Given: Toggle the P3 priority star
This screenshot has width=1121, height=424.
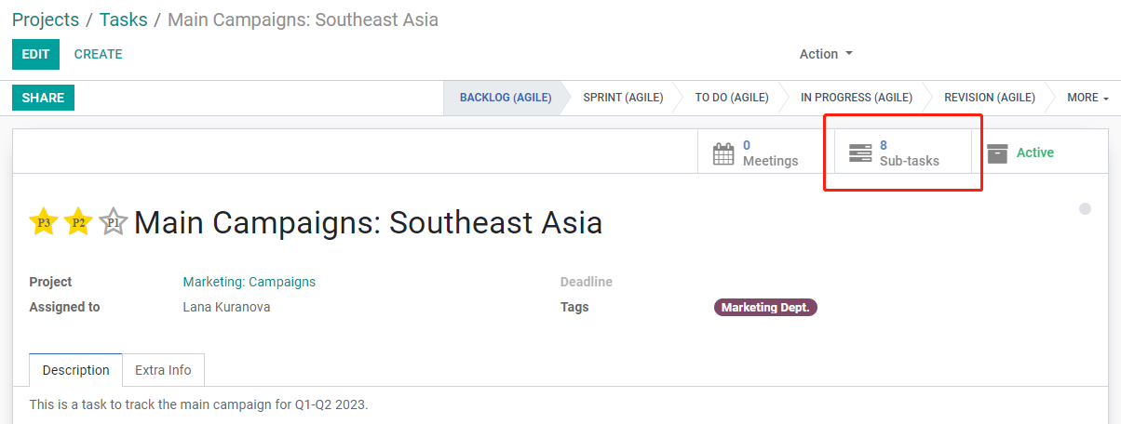Looking at the screenshot, I should click(44, 222).
